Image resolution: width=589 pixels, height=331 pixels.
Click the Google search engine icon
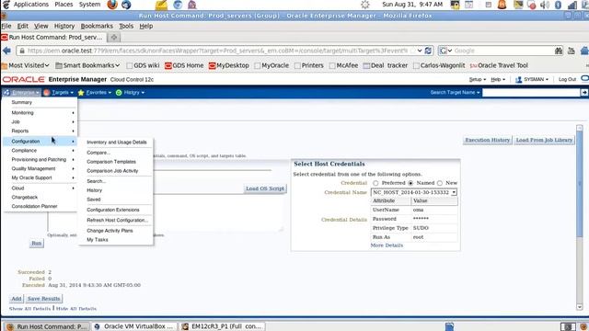coord(444,51)
